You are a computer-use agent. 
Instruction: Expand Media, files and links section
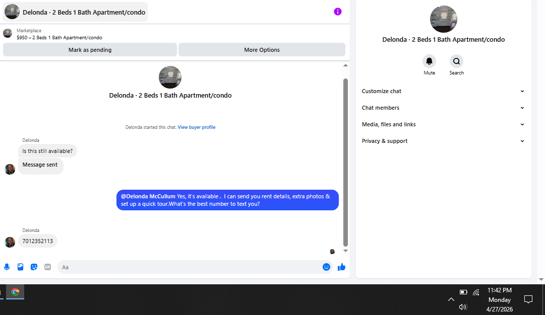443,125
